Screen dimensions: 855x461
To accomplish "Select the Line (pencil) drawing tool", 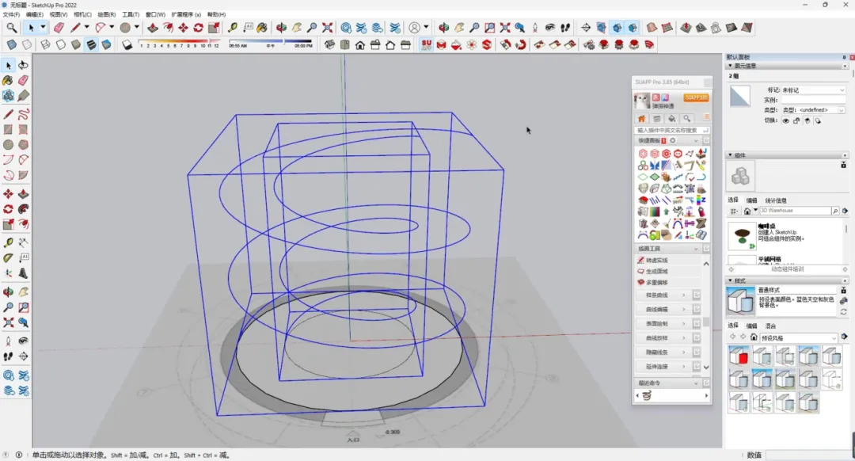I will (x=74, y=25).
